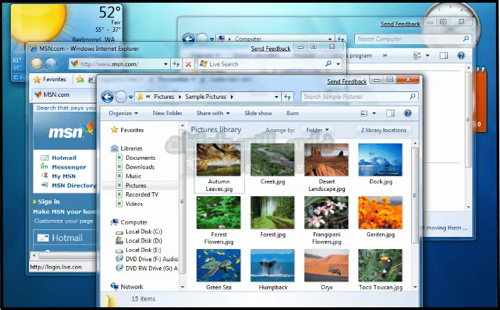500x310 pixels.
Task: Start Slide show
Action: [258, 113]
